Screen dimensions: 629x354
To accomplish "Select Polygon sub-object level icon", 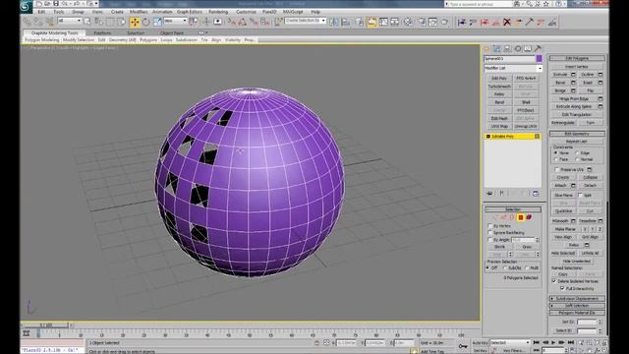I will tap(521, 217).
